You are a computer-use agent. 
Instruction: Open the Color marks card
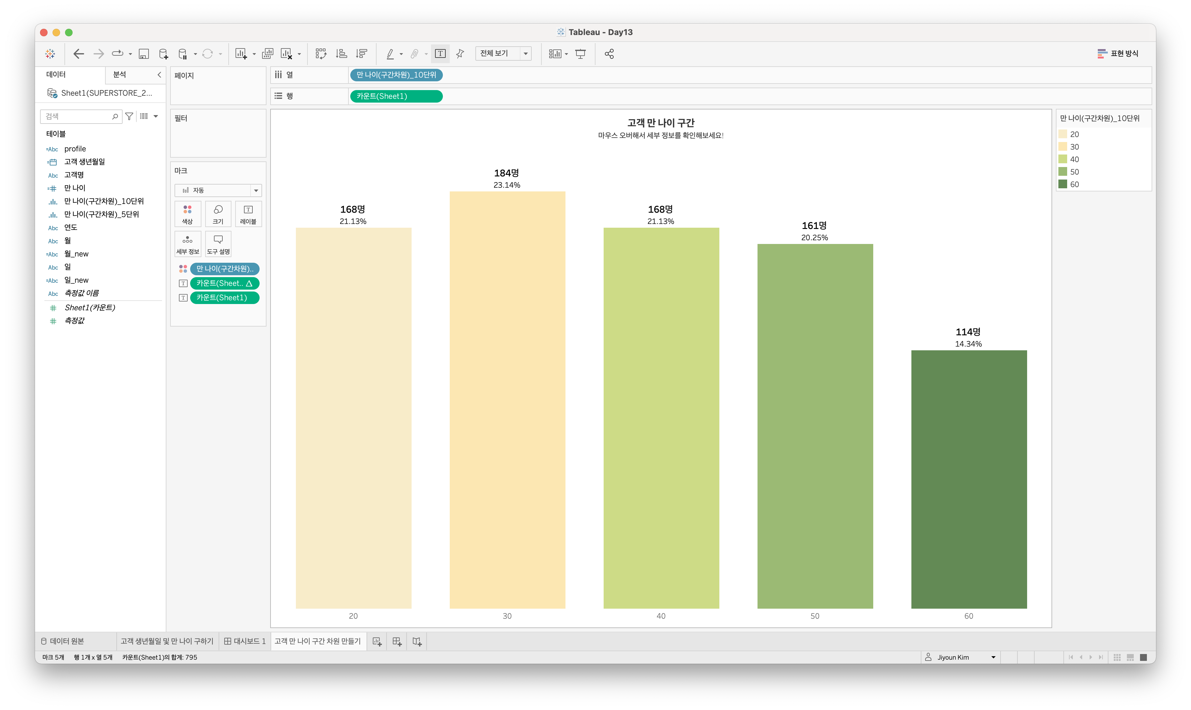(x=187, y=213)
